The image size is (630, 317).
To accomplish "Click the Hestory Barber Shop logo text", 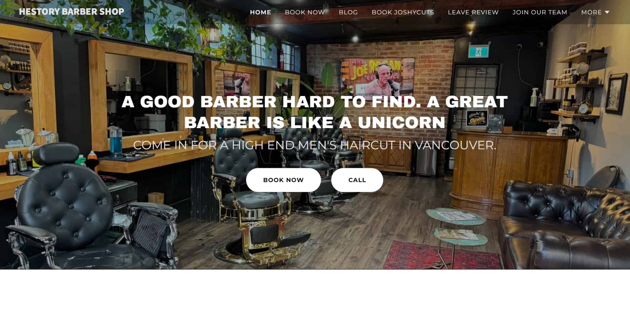I will 71,12.
